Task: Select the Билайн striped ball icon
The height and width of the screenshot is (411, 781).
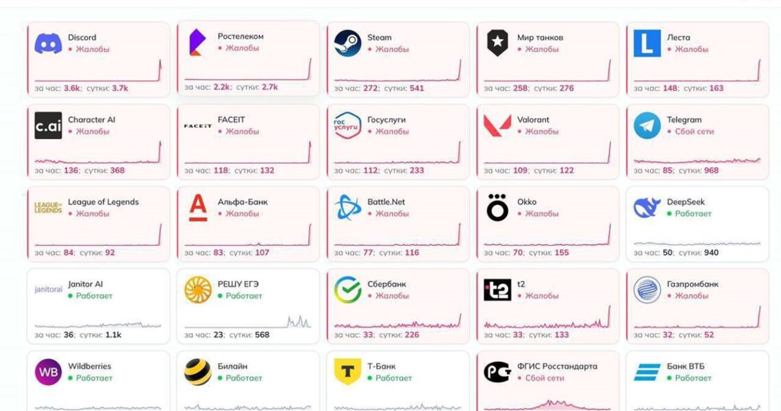Action: (197, 372)
